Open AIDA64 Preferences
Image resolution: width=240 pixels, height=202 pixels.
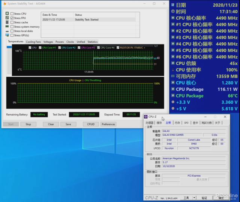coord(108,124)
